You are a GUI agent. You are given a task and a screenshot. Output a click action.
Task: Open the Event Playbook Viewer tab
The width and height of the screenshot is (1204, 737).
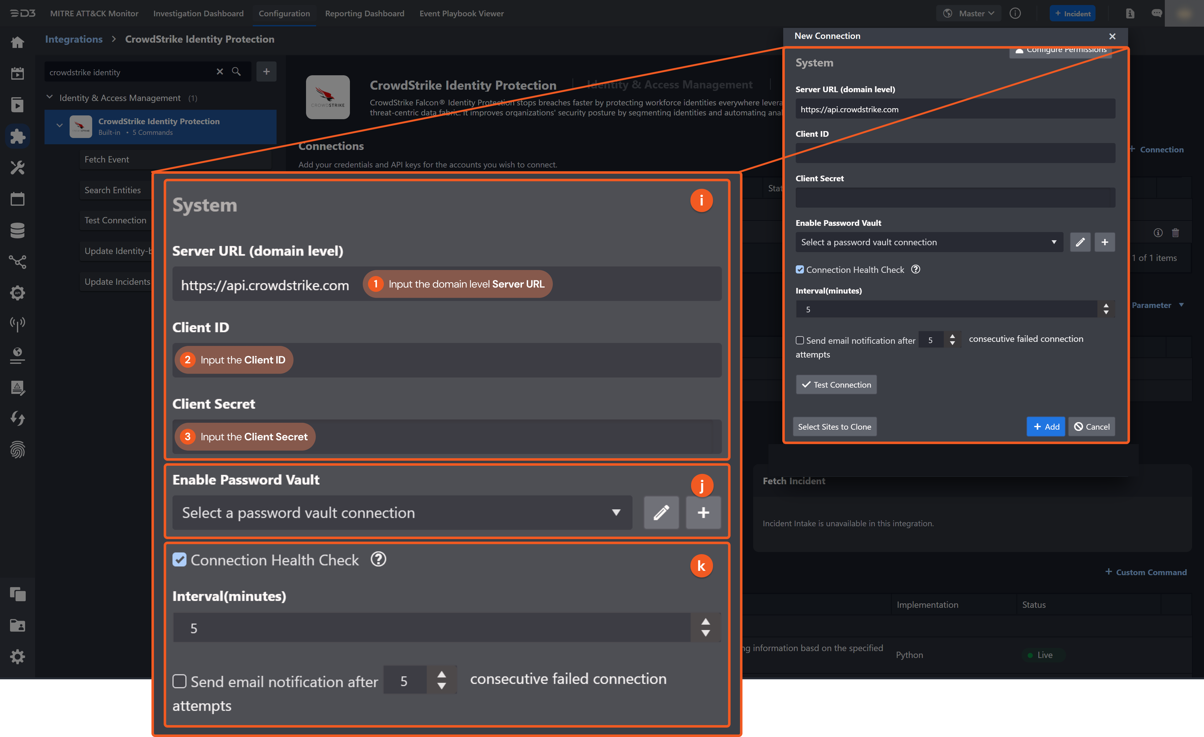tap(461, 13)
